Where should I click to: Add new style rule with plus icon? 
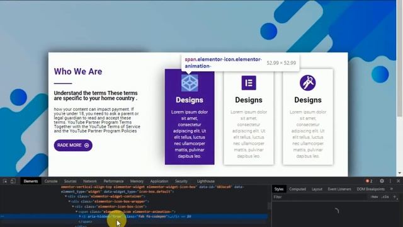tap(395, 197)
